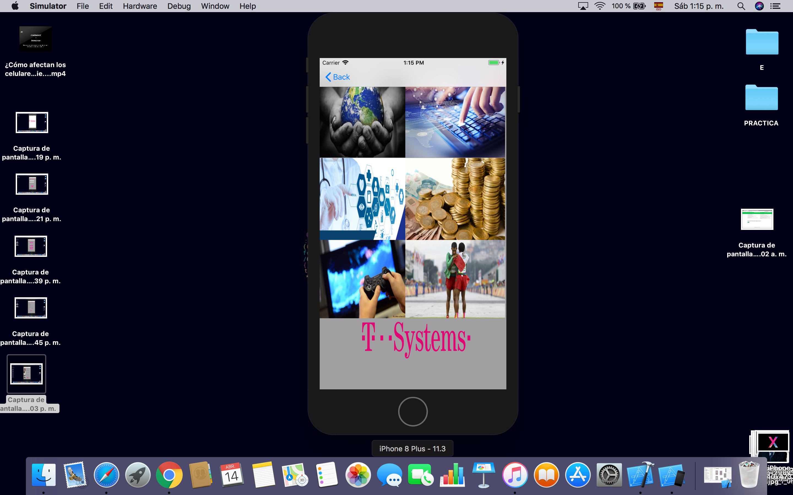The image size is (793, 495).
Task: Tap the game controller image
Action: (x=362, y=279)
